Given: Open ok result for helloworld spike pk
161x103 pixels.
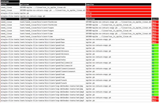Looking at the screenshot, I should [153, 65].
